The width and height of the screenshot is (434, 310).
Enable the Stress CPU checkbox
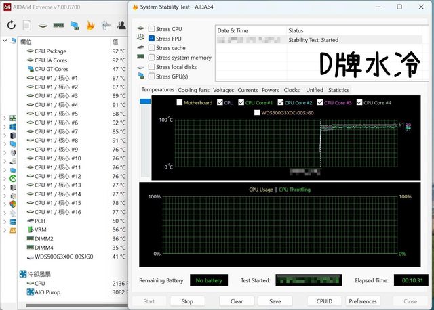tap(151, 29)
